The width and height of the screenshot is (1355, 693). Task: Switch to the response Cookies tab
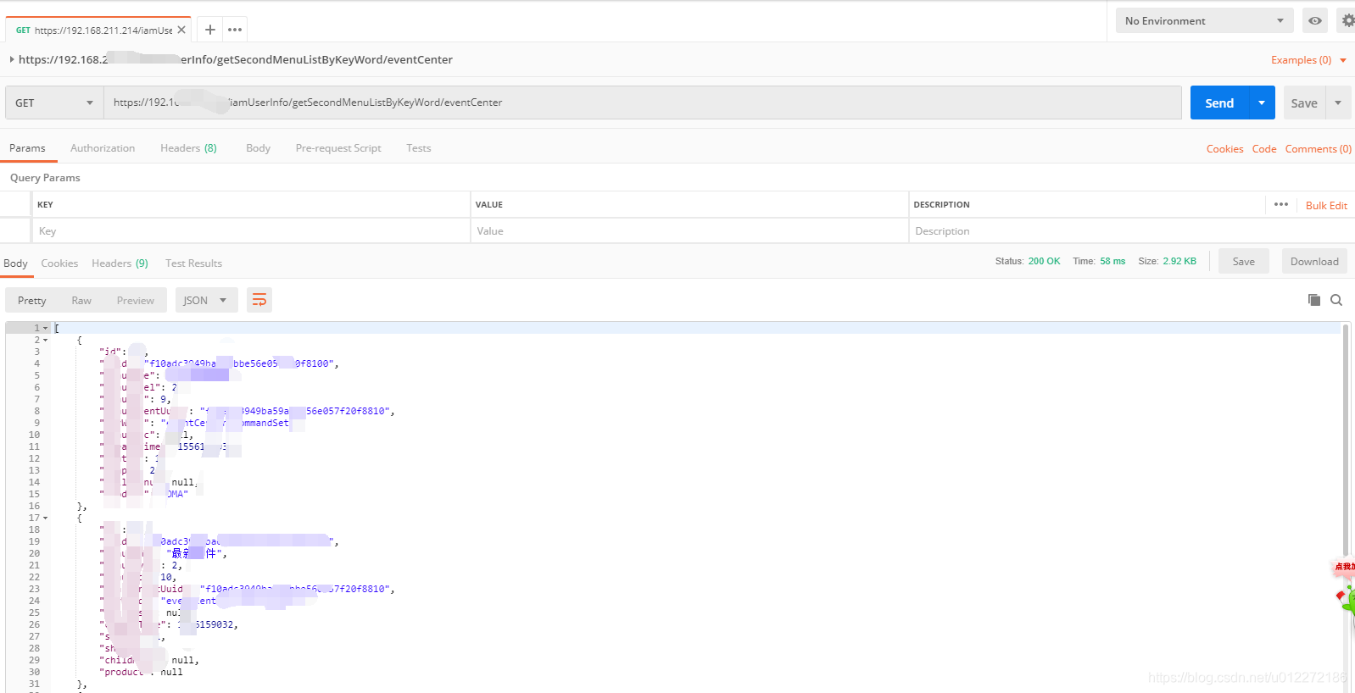[59, 263]
